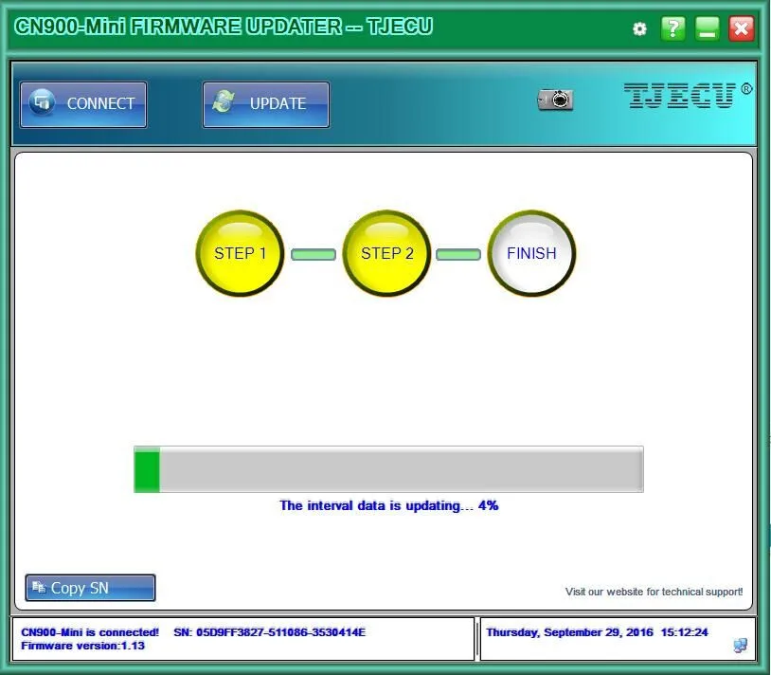Click the window title 'CN900-Mini FIRMWARE UPDATER -- TJECU'
The width and height of the screenshot is (771, 675).
coord(224,27)
